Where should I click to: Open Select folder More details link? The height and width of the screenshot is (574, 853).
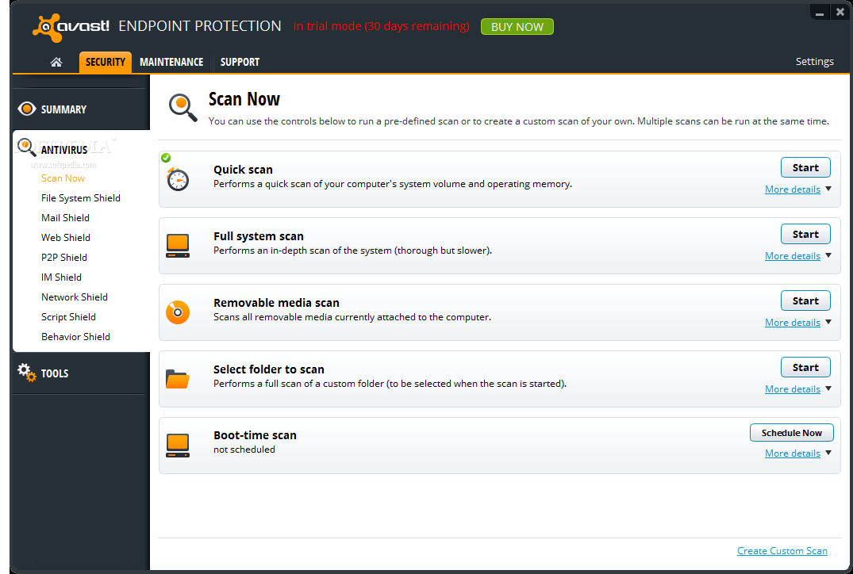(x=793, y=389)
